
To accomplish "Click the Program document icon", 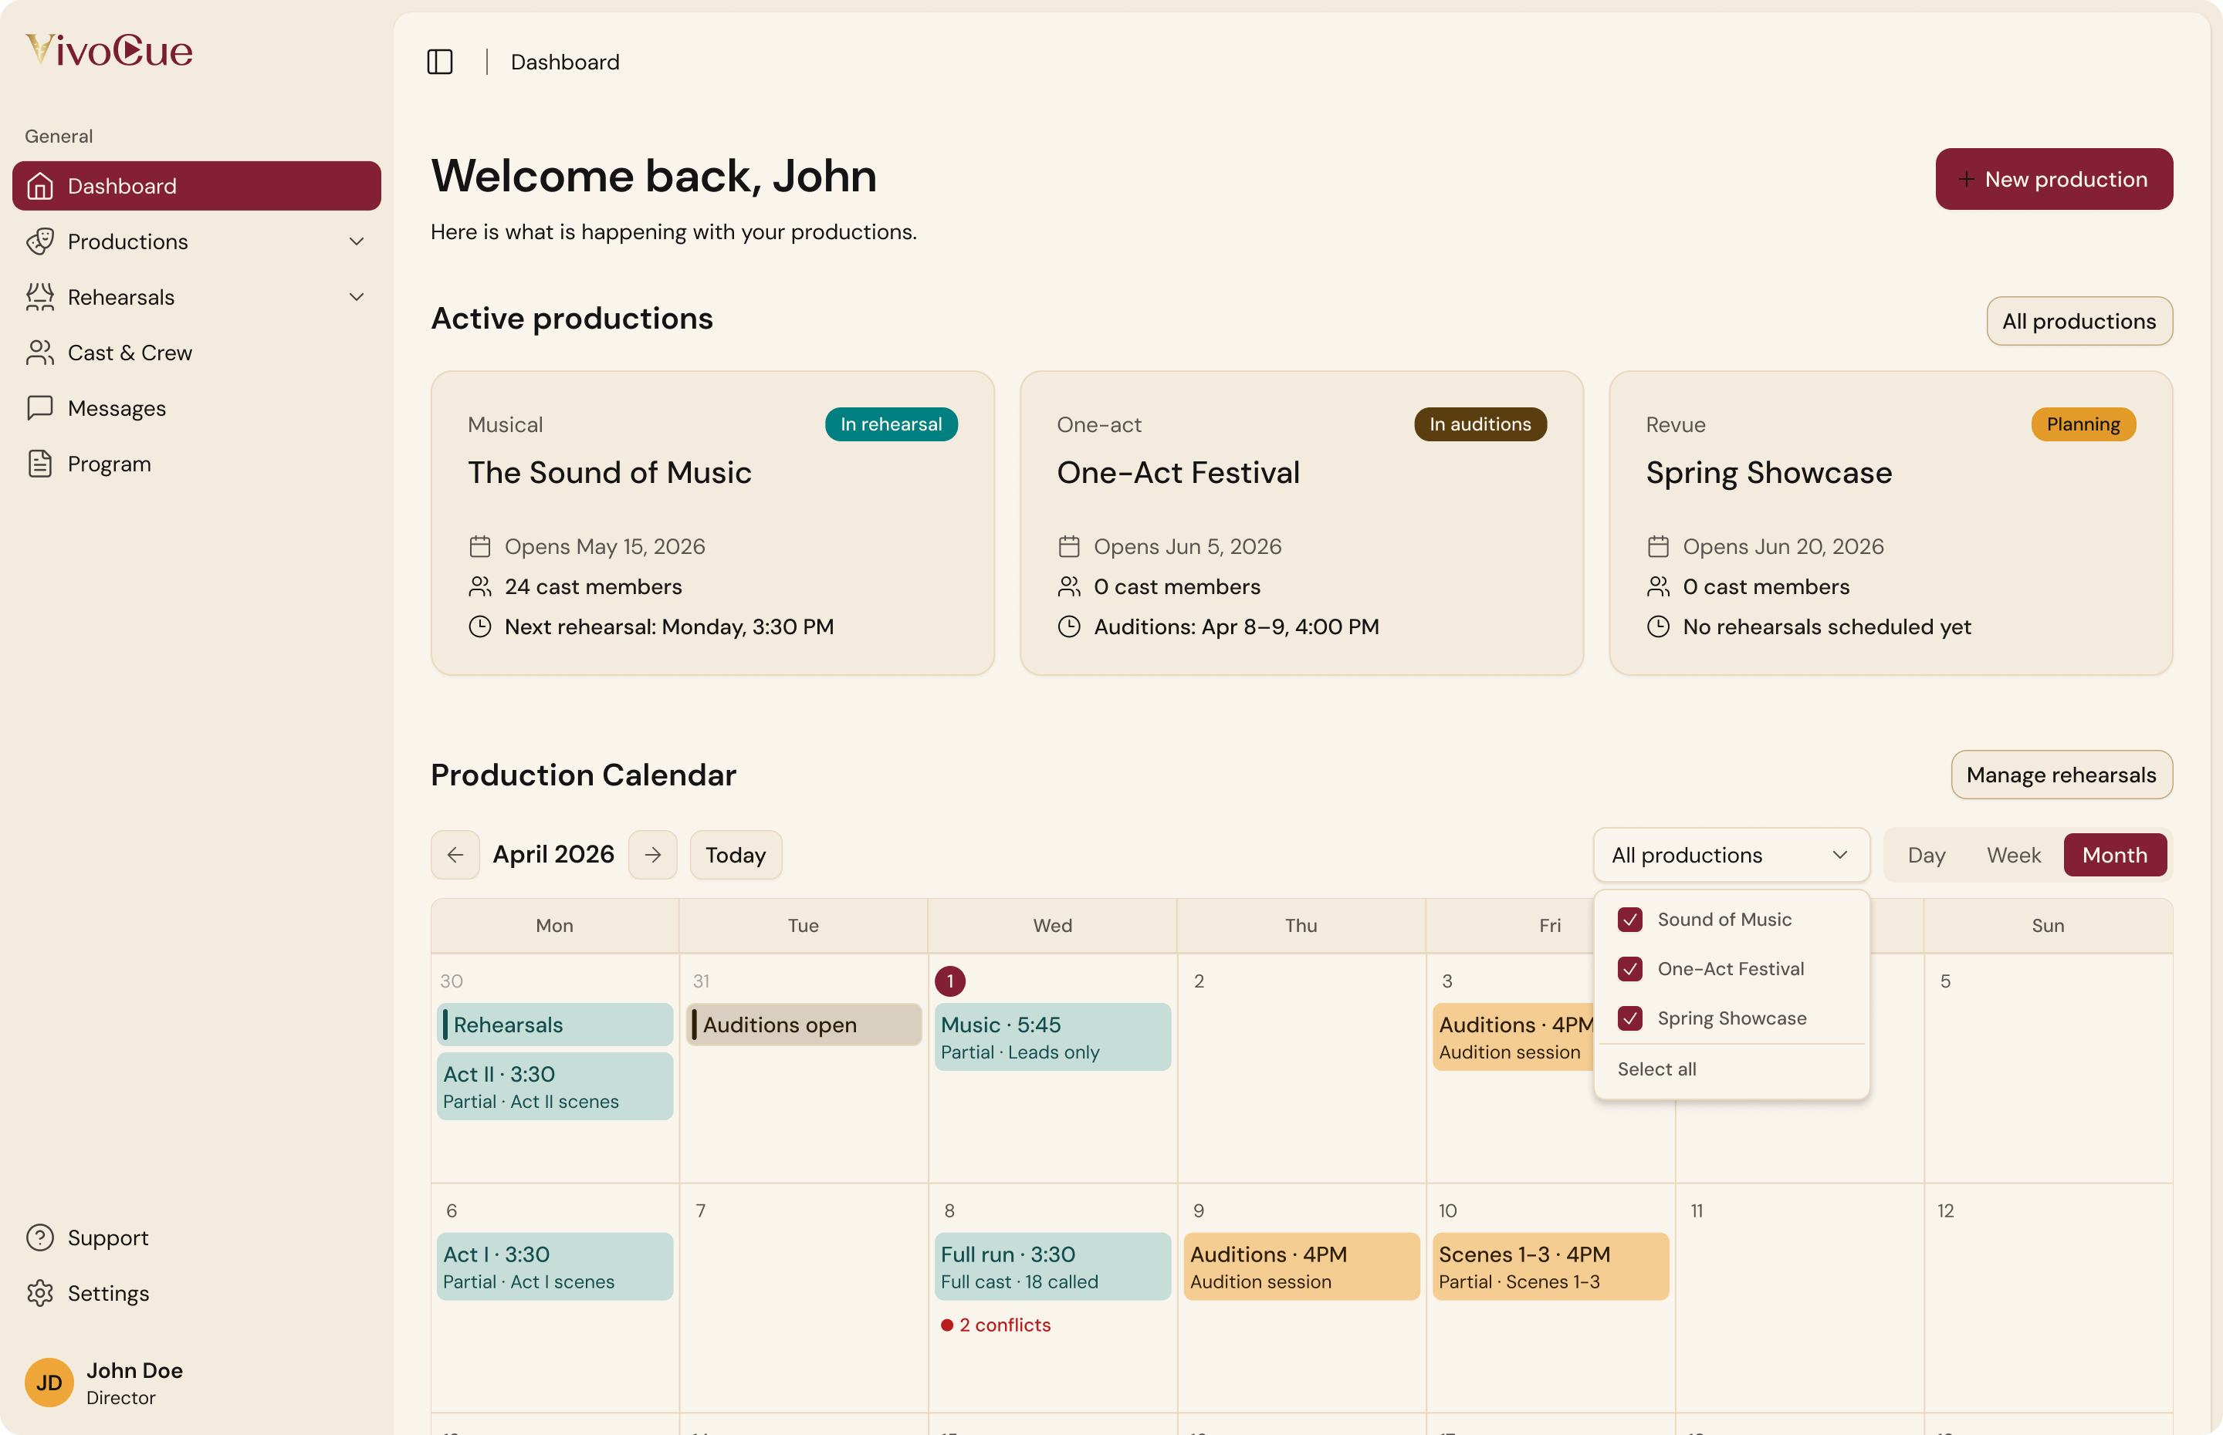I will tap(40, 464).
